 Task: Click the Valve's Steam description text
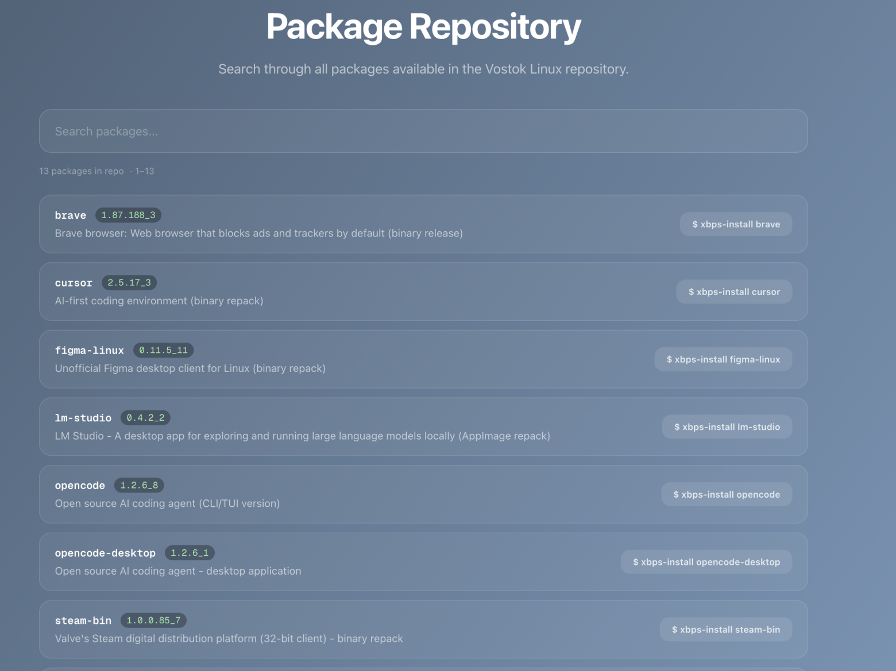pyautogui.click(x=229, y=638)
